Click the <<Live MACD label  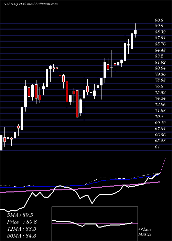[x=145, y=232]
